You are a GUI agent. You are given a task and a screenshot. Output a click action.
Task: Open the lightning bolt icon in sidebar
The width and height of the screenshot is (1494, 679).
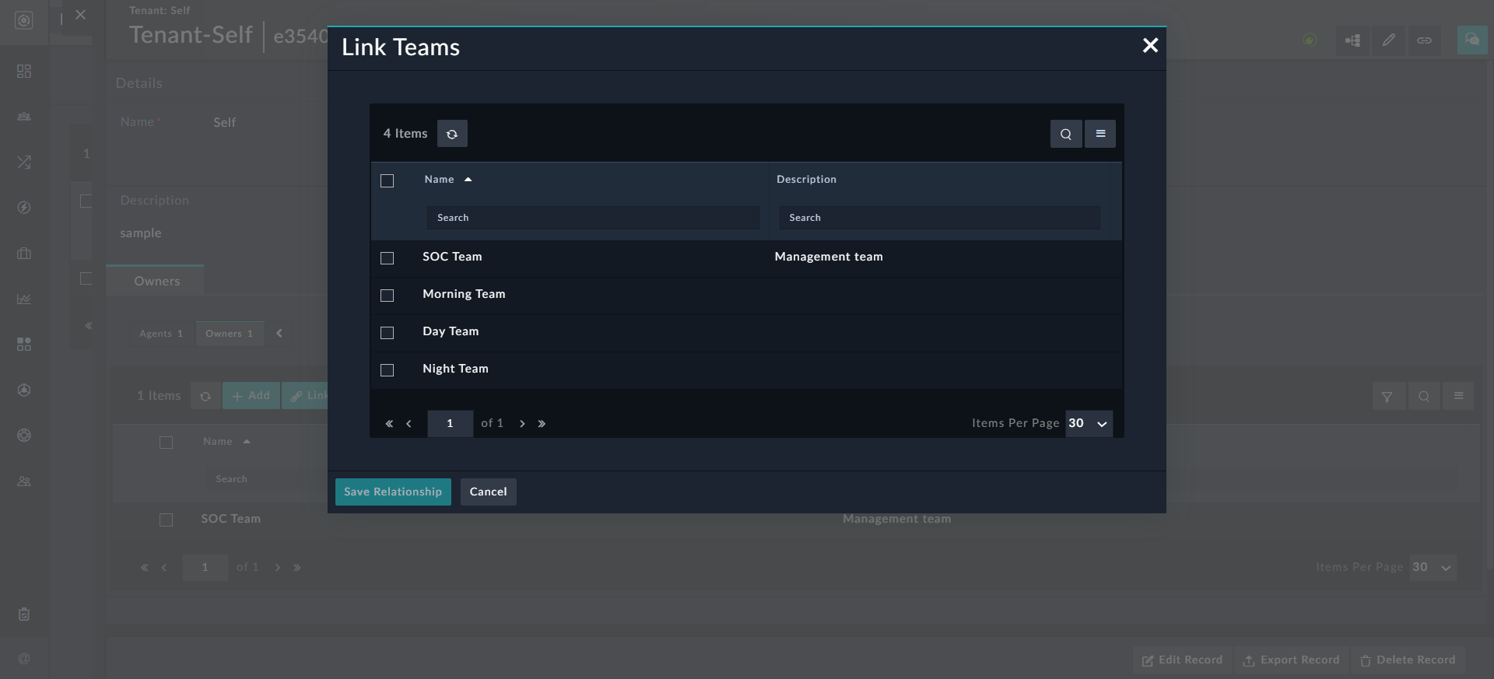pyautogui.click(x=24, y=208)
